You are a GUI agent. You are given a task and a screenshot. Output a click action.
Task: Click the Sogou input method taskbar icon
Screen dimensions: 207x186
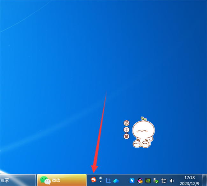pos(93,180)
